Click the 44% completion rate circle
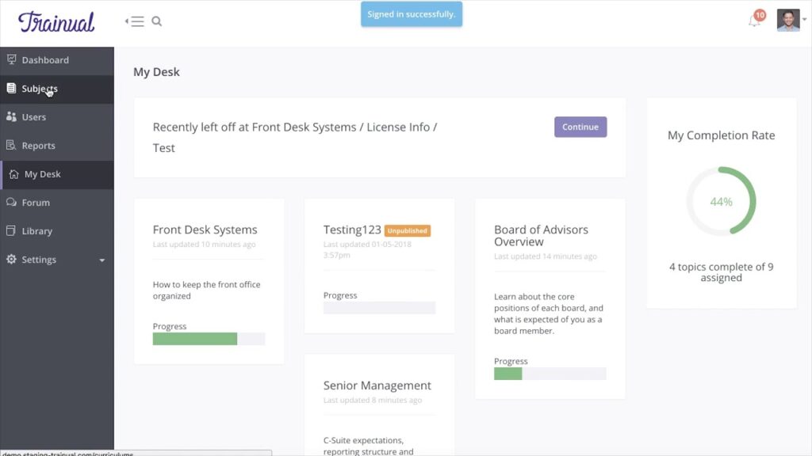Viewport: 812px width, 456px height. click(x=722, y=201)
